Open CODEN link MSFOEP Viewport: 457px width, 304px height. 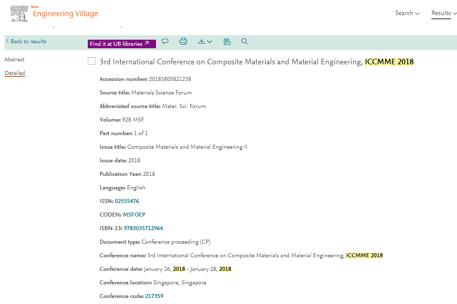click(x=134, y=215)
